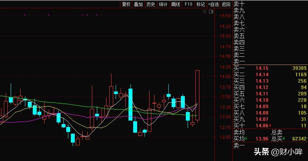
Task: Click the 卖六 row label
Action: (x=239, y=30)
